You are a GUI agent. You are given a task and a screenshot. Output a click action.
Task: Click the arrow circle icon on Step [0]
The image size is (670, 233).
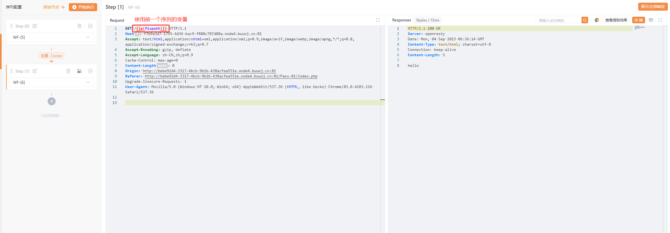90,26
